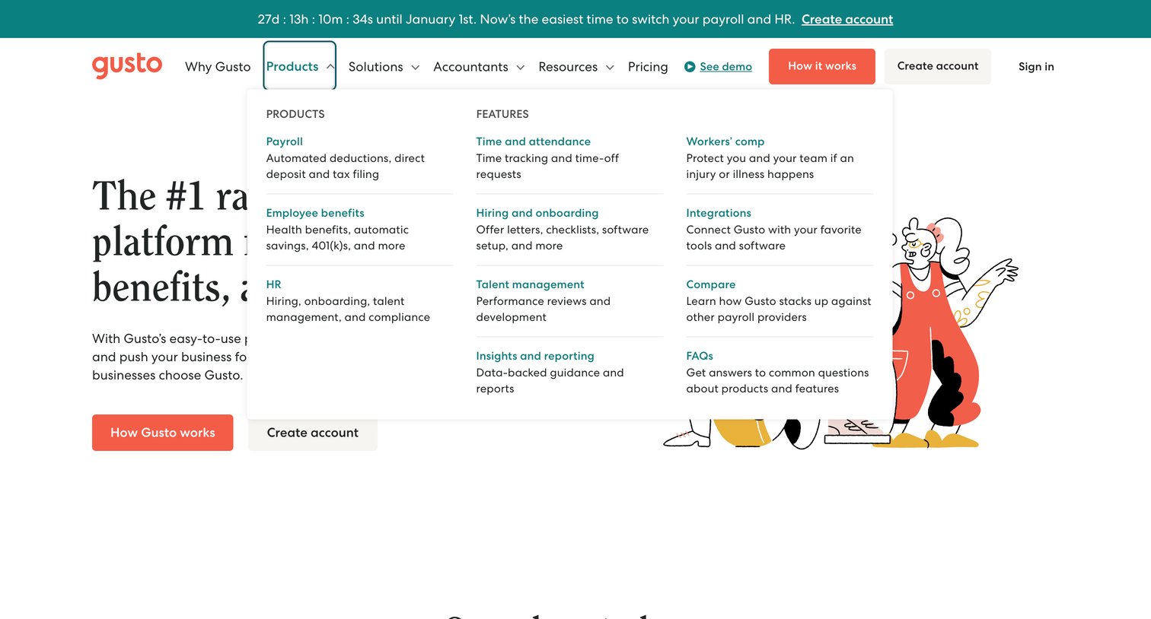
Task: Click 'Connect Gusto with your favorite tools' text
Action: (774, 238)
